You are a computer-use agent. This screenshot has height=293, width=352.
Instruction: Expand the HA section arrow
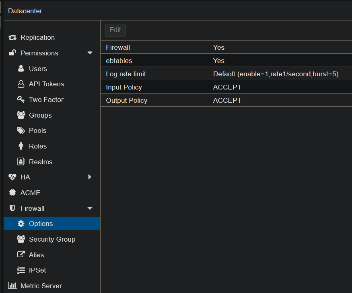(x=90, y=177)
